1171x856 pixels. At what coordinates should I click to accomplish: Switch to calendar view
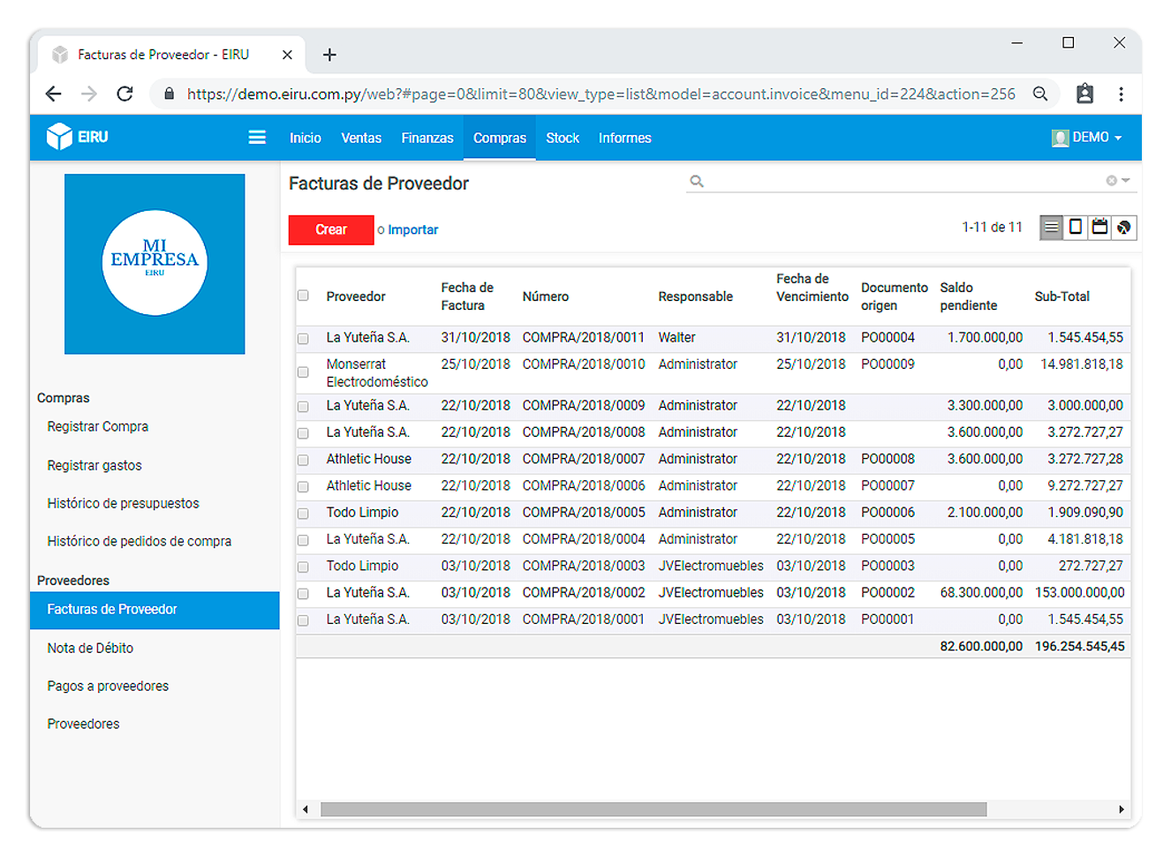1099,228
